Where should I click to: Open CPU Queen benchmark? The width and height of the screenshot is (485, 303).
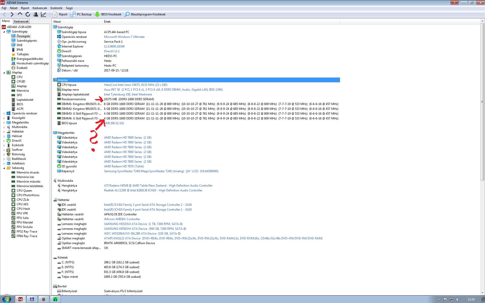pyautogui.click(x=24, y=191)
